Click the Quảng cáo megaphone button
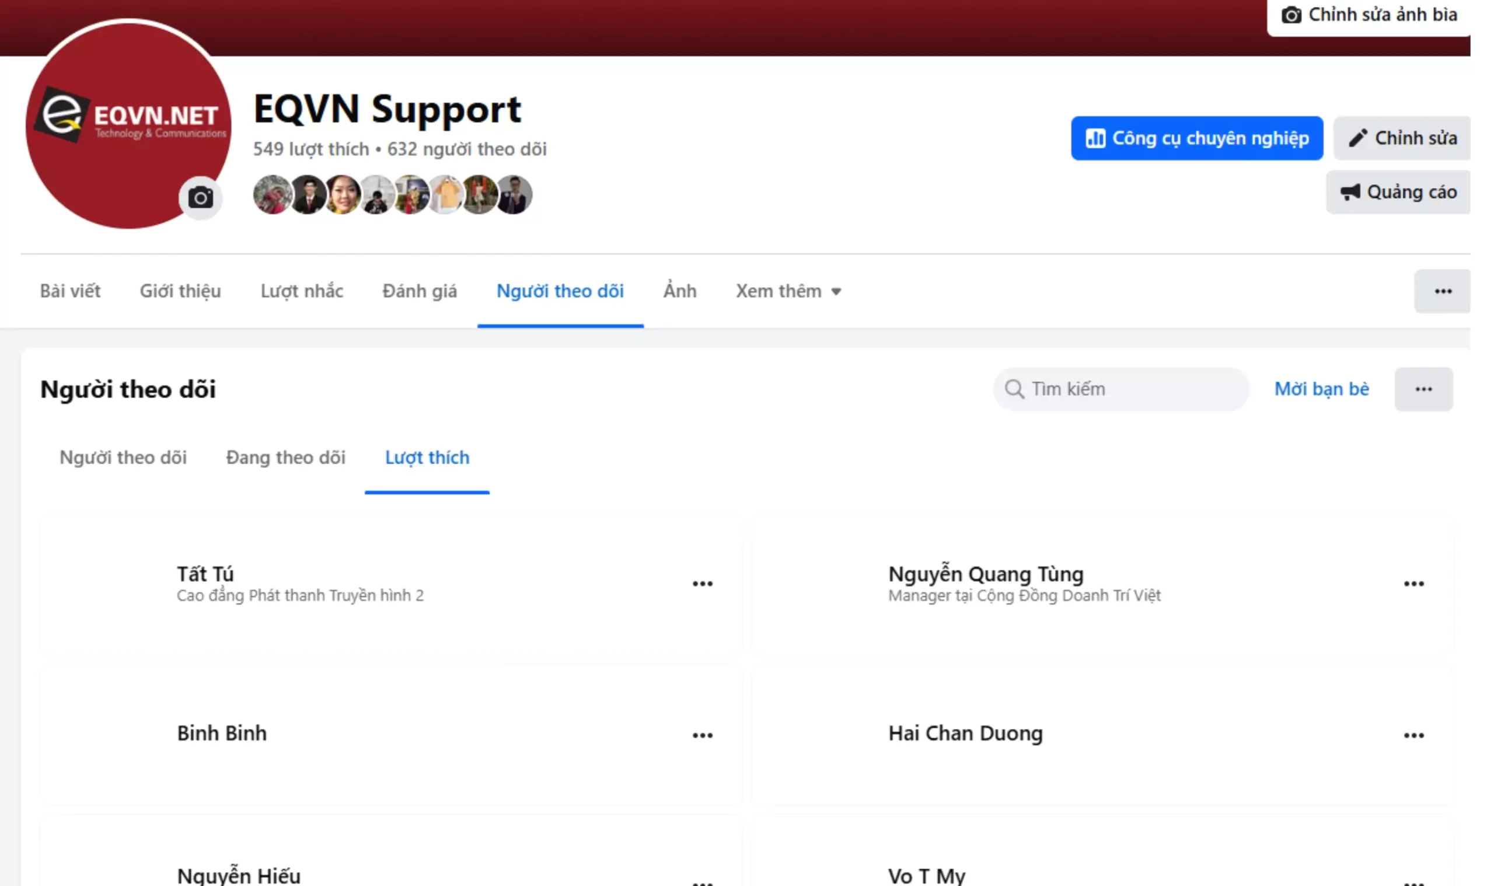Screen dimensions: 1494x886 [x=1397, y=192]
